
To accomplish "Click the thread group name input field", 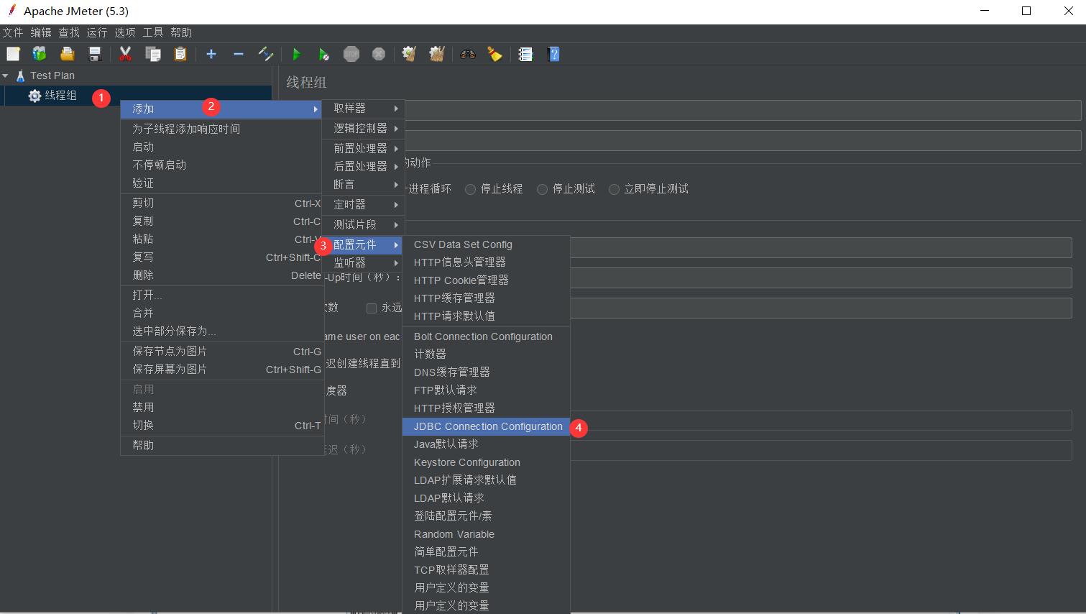I will tap(743, 110).
